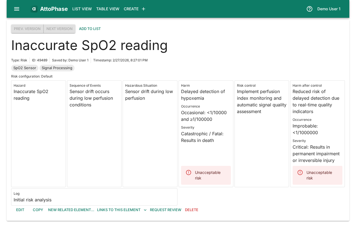Click the AttoPhase logo icon
The width and height of the screenshot is (356, 250).
[34, 9]
